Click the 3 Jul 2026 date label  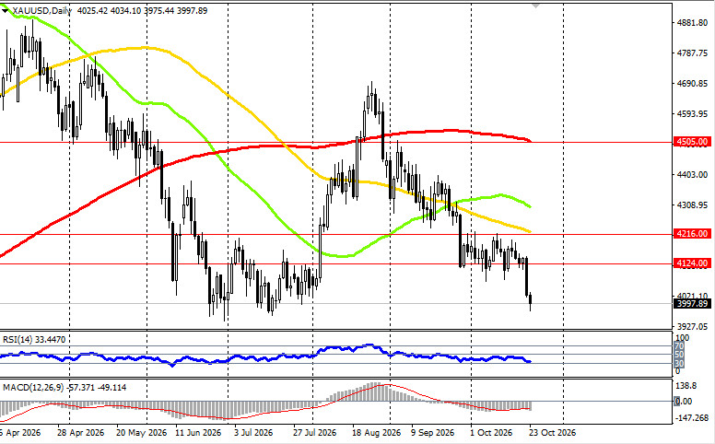(x=253, y=433)
